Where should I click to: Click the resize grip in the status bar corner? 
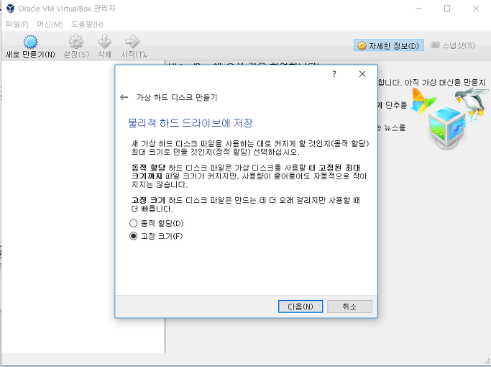click(x=486, y=361)
